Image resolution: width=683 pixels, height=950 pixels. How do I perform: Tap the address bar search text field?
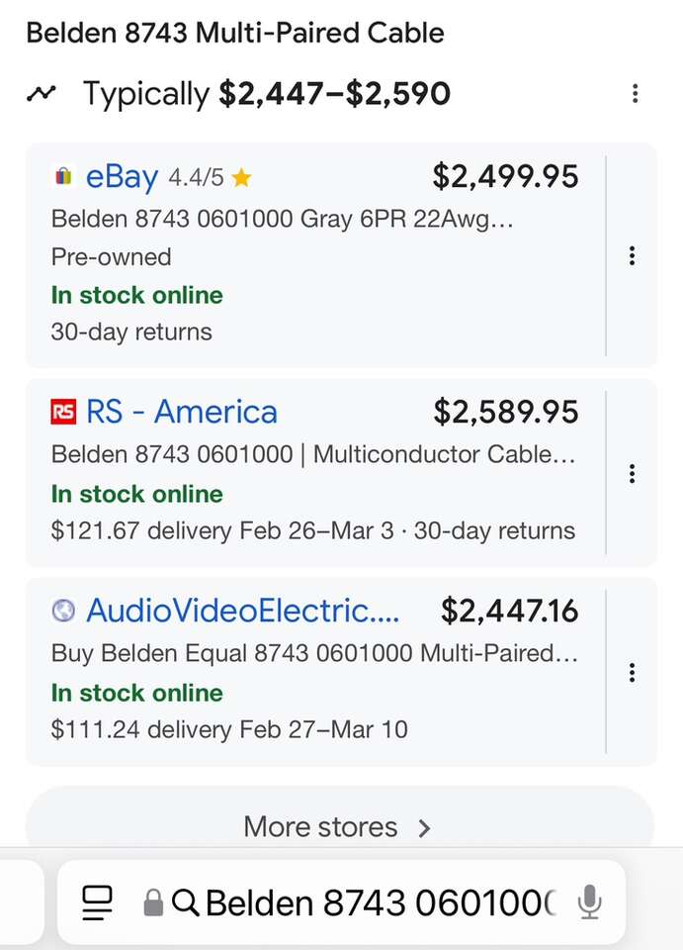[381, 902]
